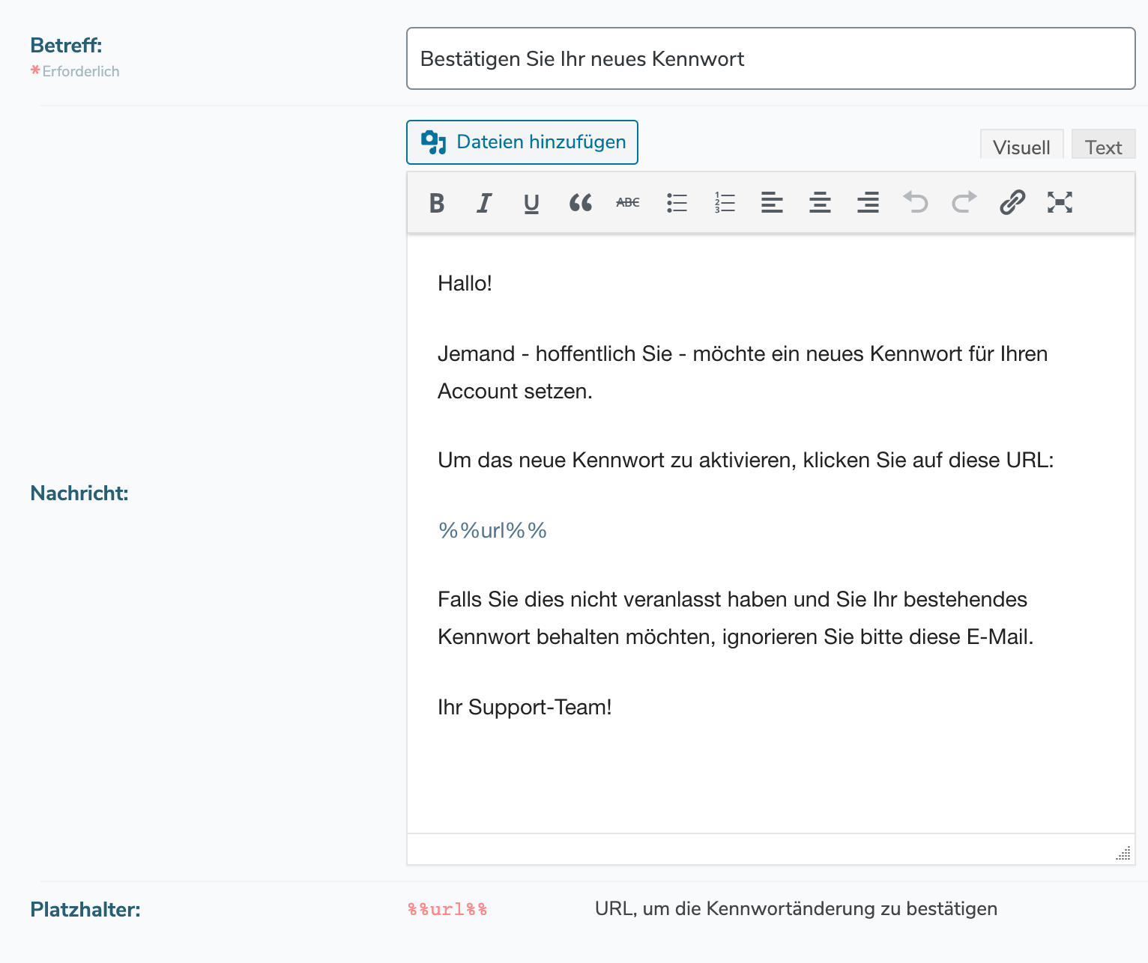Undo the last change
The image size is (1148, 963).
[x=916, y=202]
